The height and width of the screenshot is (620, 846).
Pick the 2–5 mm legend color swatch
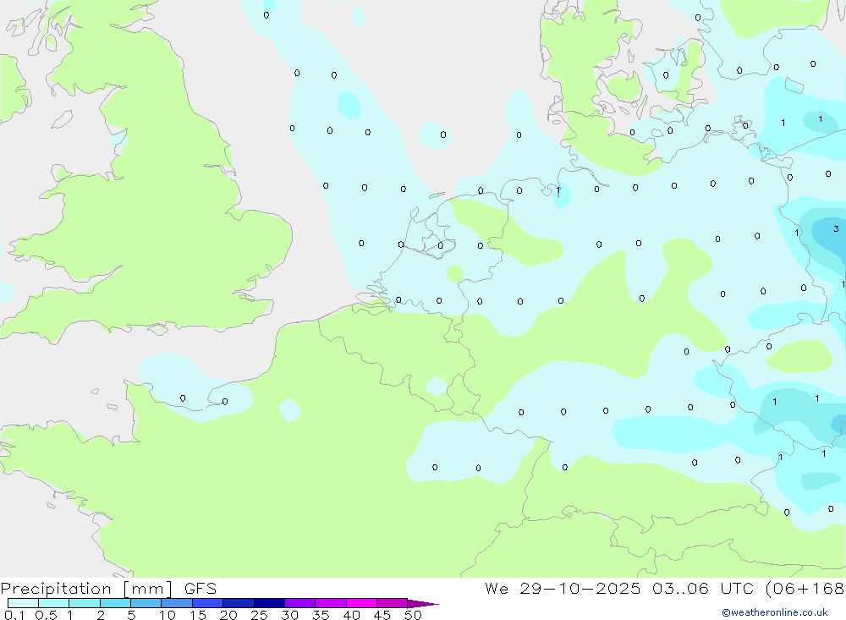(x=115, y=603)
